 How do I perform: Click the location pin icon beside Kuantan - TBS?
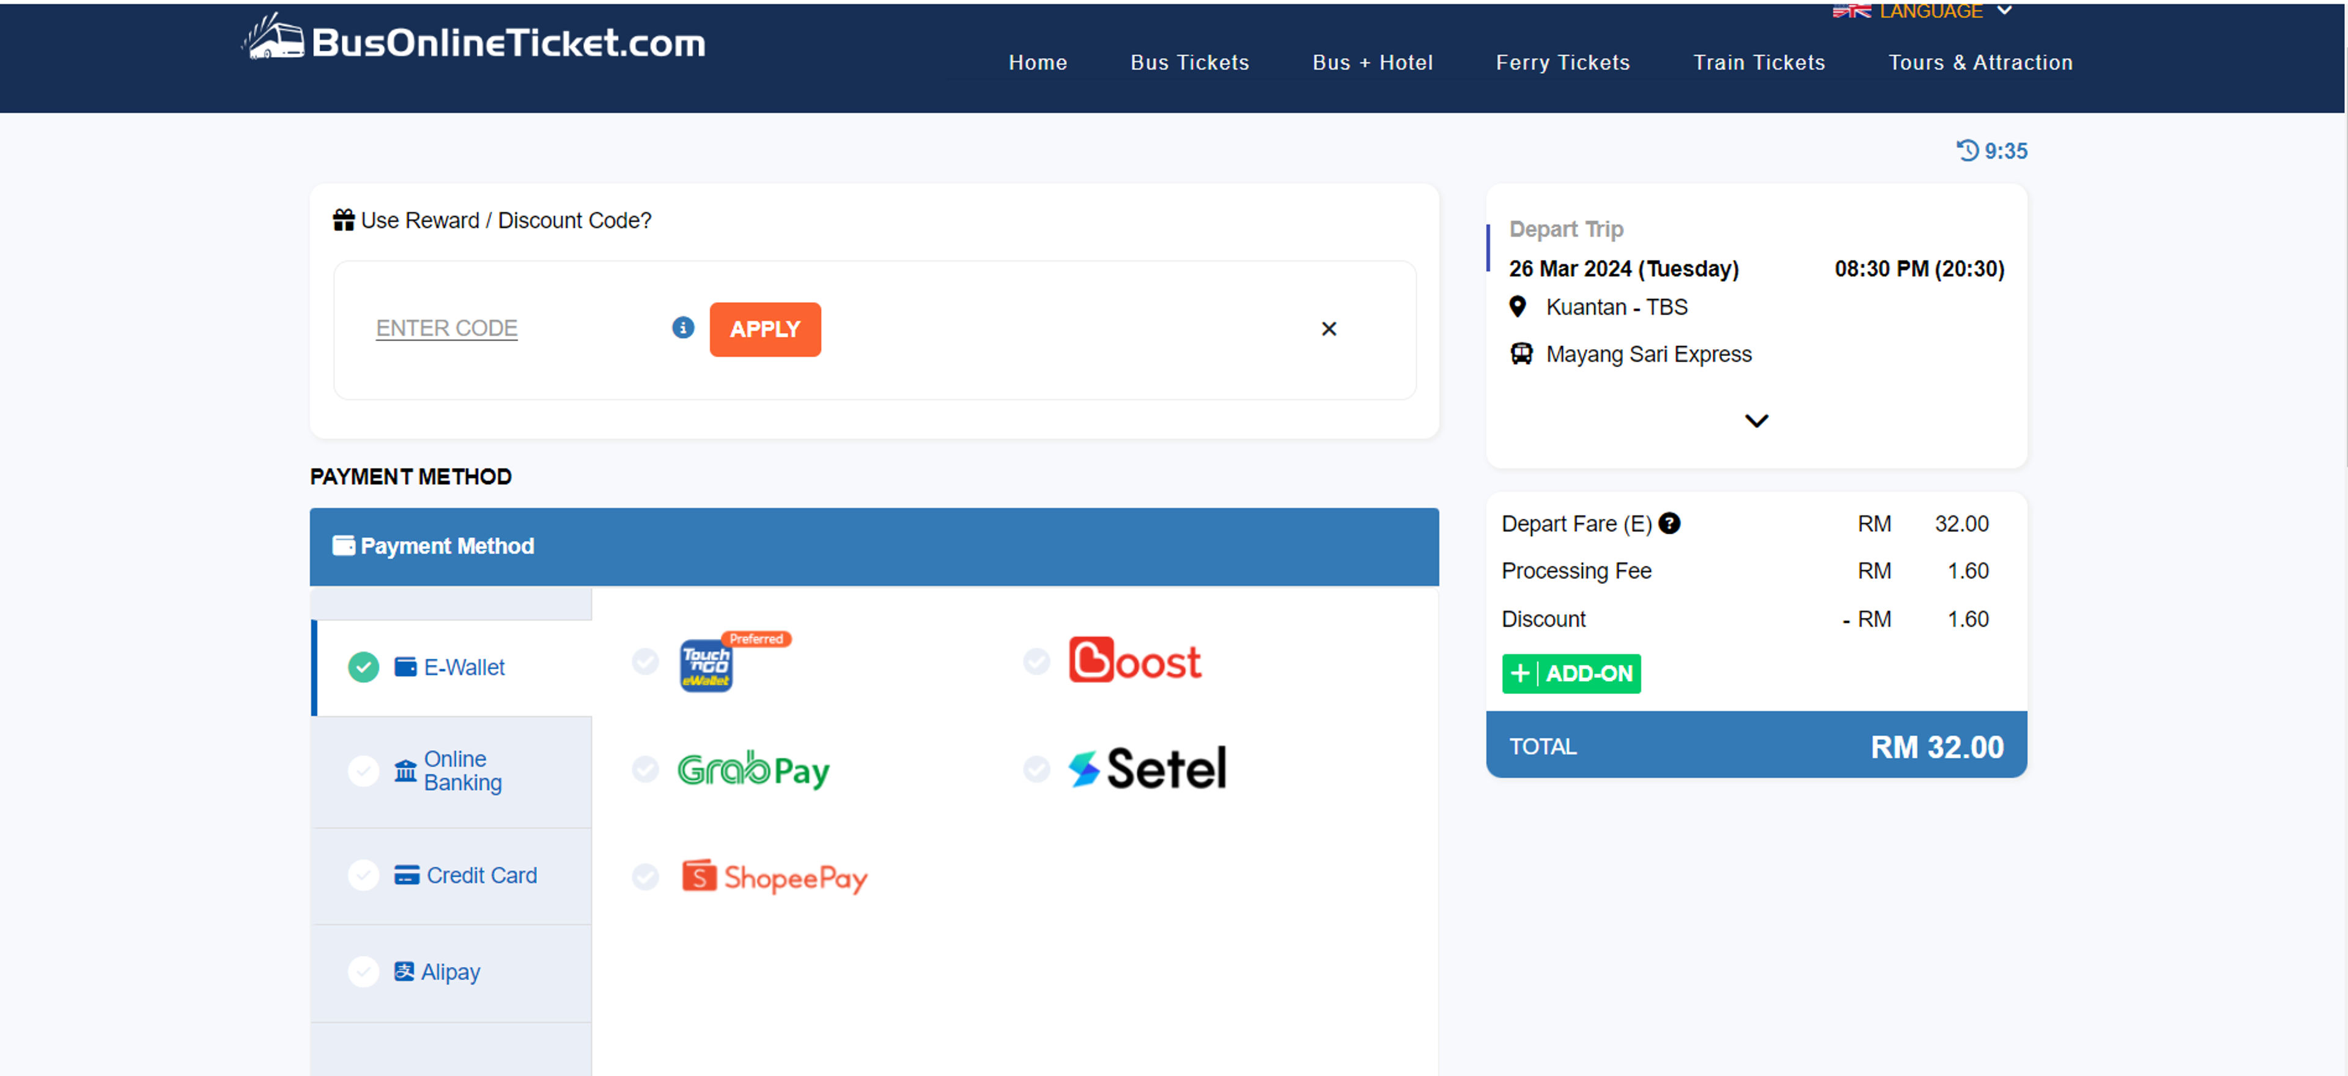[1518, 307]
